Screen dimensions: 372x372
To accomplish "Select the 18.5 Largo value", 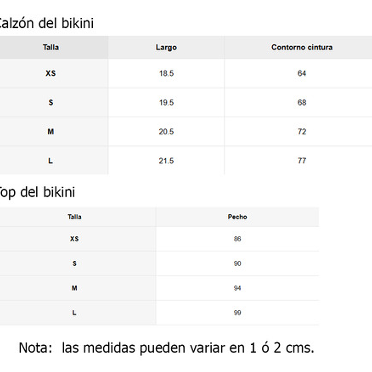I will coord(166,73).
